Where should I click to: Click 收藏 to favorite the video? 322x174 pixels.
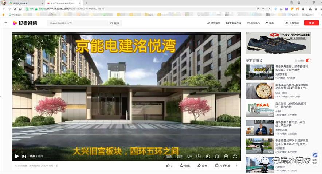click(185, 166)
